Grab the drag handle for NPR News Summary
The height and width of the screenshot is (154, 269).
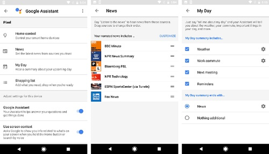click(172, 56)
